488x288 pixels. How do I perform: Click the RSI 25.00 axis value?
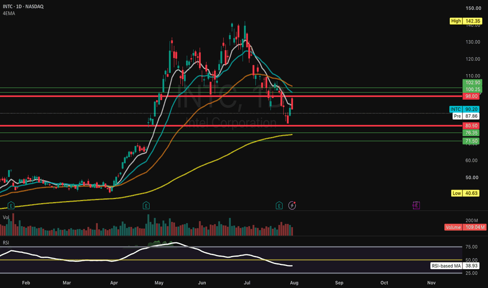[471, 273]
